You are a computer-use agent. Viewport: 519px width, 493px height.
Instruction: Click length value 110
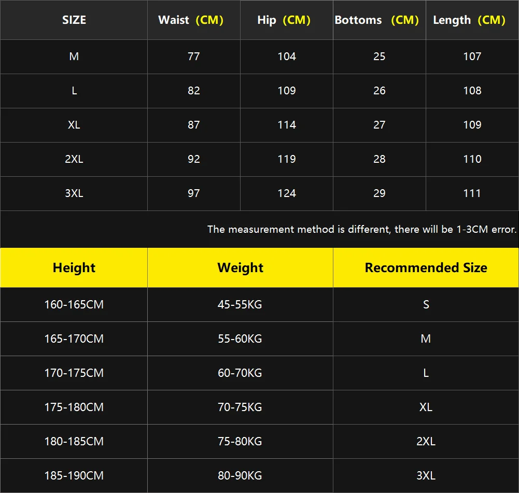pos(472,159)
